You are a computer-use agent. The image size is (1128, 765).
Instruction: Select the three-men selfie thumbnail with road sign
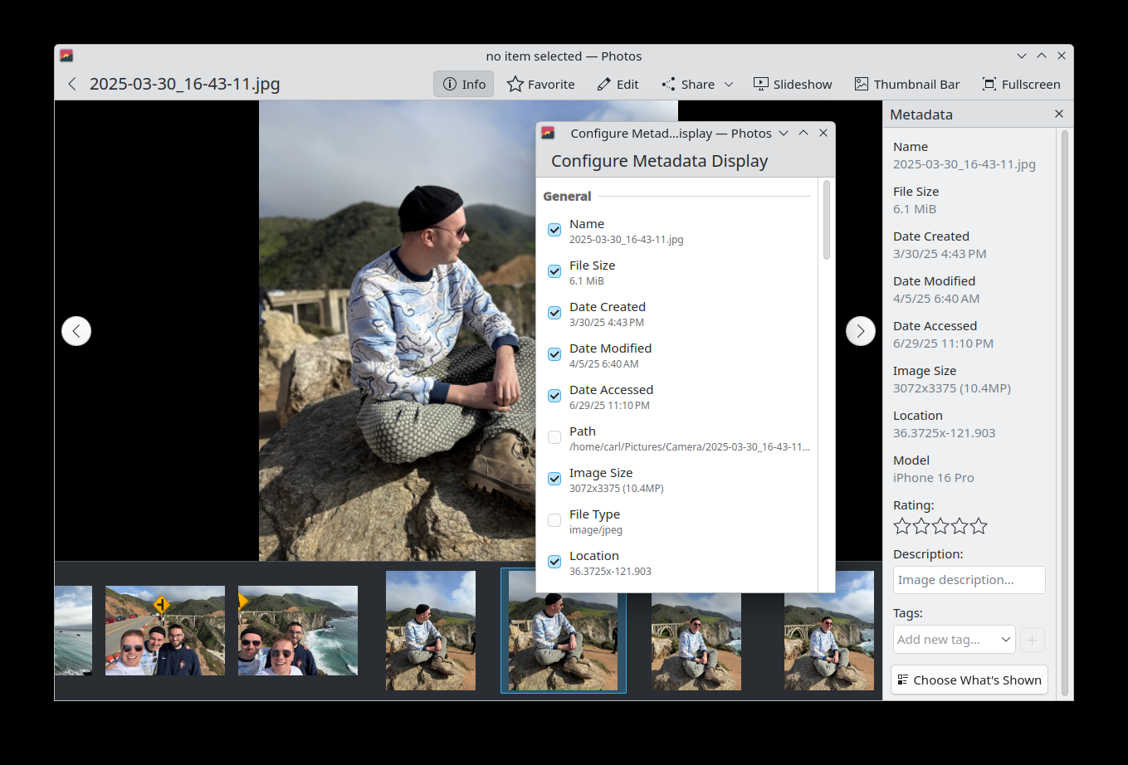tap(165, 631)
